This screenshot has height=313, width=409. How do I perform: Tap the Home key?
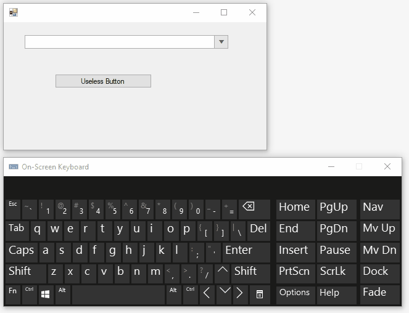click(x=295, y=209)
